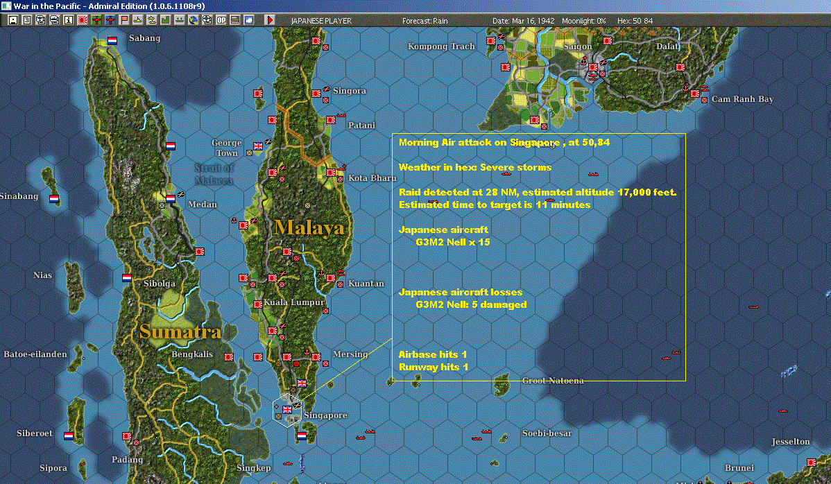Select the British flag at Singapore

287,409
